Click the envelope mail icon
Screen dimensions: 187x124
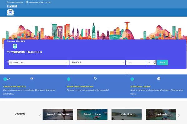click(x=32, y=78)
